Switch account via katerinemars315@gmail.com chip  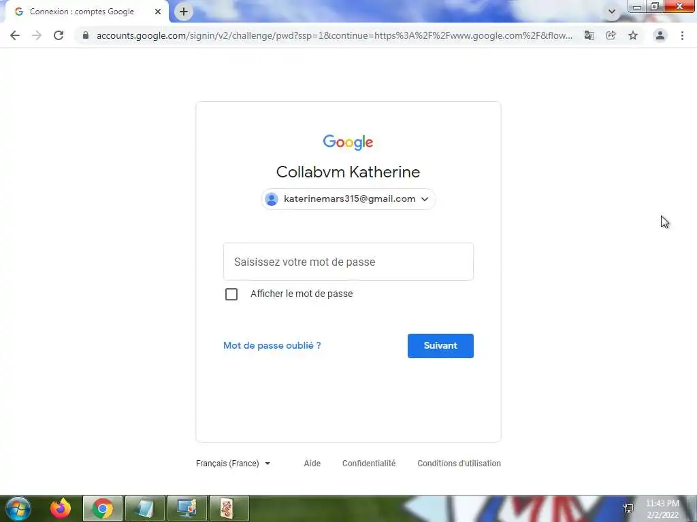[348, 199]
